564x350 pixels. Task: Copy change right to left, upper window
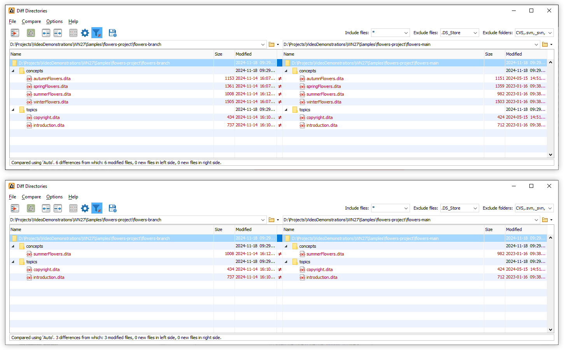pyautogui.click(x=46, y=33)
